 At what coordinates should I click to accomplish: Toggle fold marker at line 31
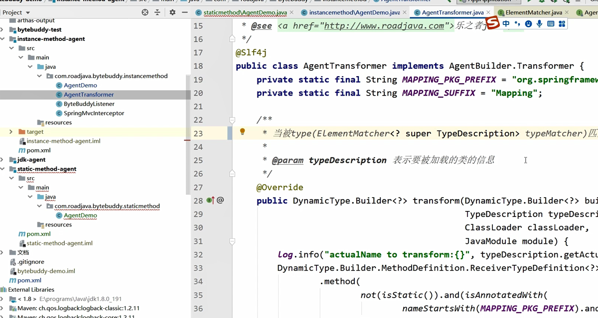[232, 241]
